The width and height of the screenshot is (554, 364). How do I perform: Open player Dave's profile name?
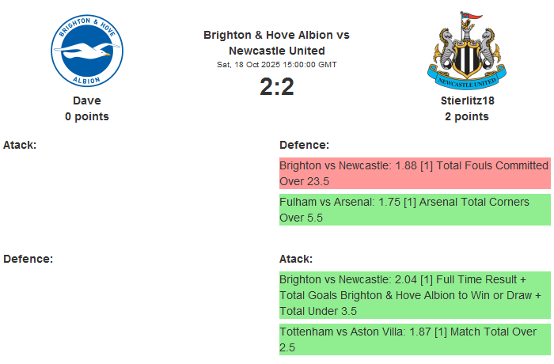click(x=87, y=100)
